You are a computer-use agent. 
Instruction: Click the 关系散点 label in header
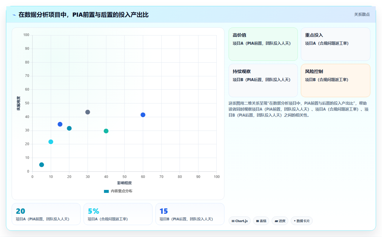[362, 14]
